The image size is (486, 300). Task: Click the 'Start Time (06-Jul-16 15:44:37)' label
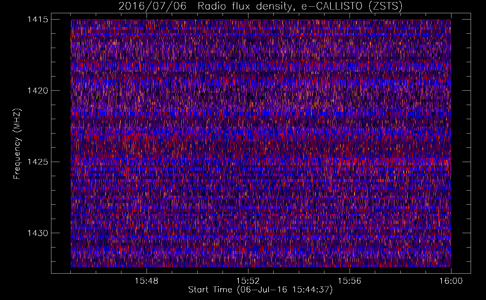tap(260, 290)
